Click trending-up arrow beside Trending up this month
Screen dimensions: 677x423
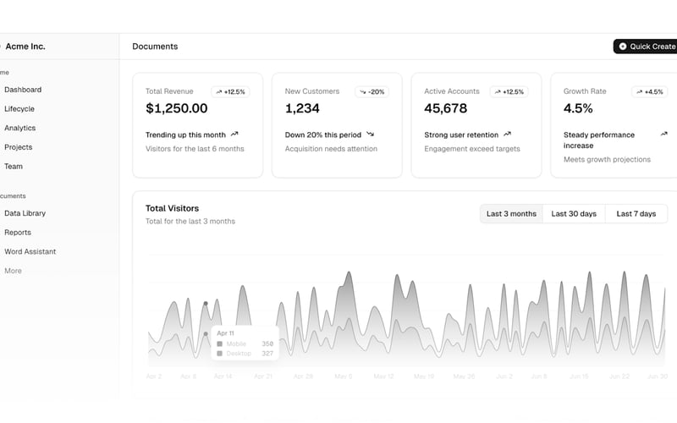click(234, 135)
